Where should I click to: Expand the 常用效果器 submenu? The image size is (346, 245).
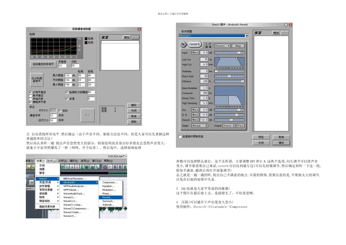tap(47, 190)
